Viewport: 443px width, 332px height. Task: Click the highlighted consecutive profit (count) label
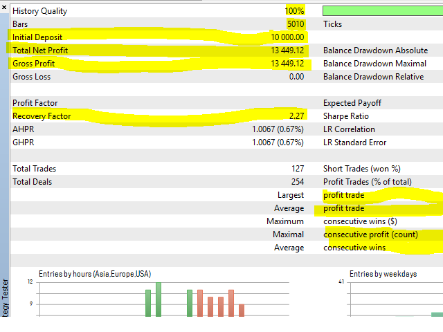click(366, 234)
